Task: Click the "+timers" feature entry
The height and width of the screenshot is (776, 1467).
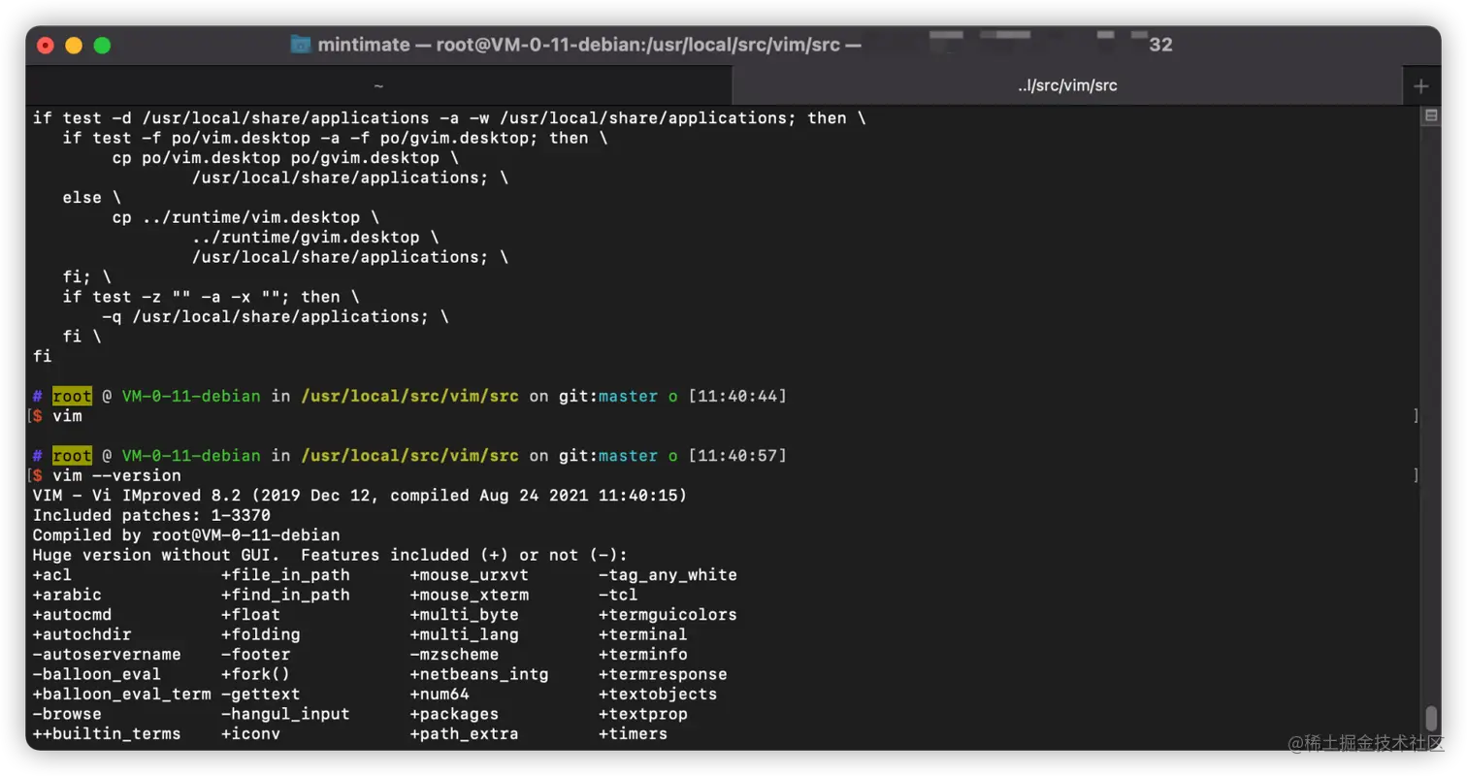Action: [x=633, y=734]
